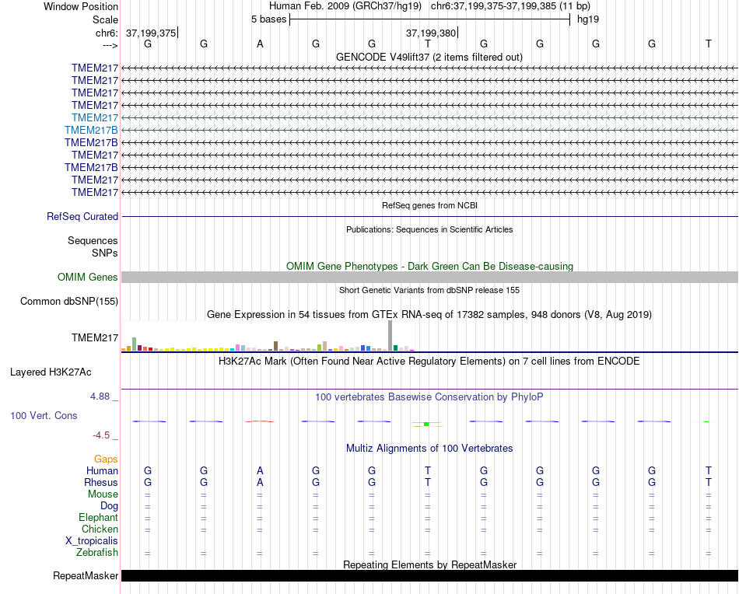
Task: Click the ---> strand direction arrow
Action: (110, 45)
